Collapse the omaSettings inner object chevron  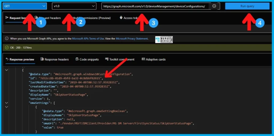point(7,107)
